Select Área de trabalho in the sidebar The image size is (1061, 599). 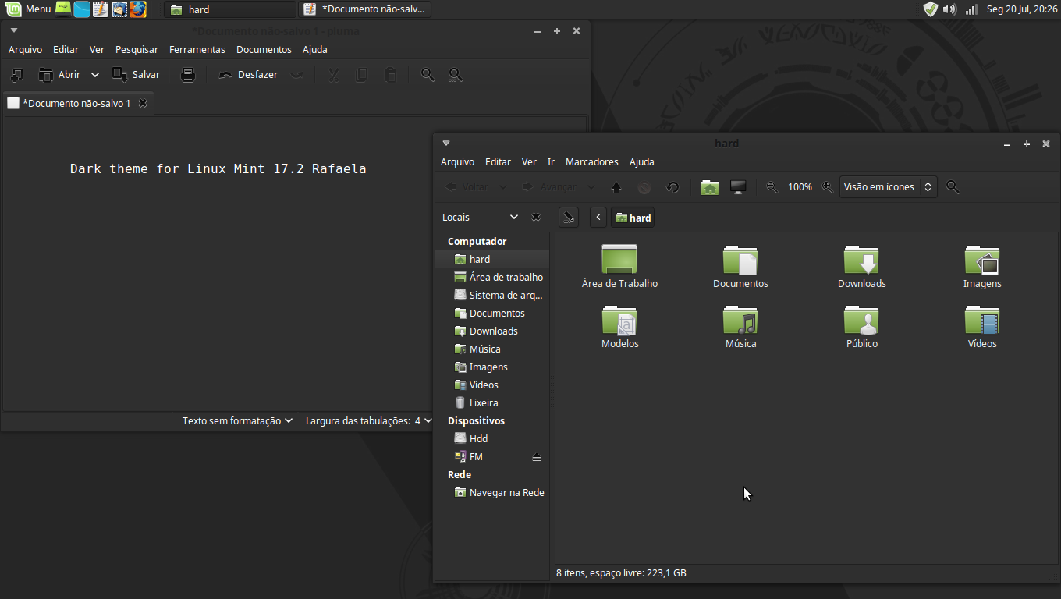pos(492,277)
